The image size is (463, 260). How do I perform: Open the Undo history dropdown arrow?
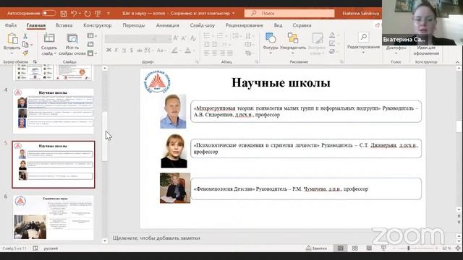(80, 13)
